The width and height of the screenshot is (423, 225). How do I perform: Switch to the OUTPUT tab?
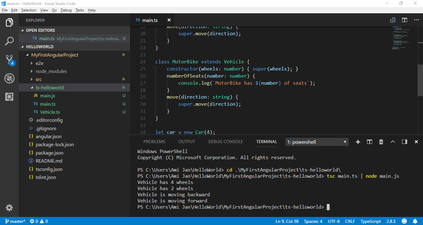click(187, 142)
